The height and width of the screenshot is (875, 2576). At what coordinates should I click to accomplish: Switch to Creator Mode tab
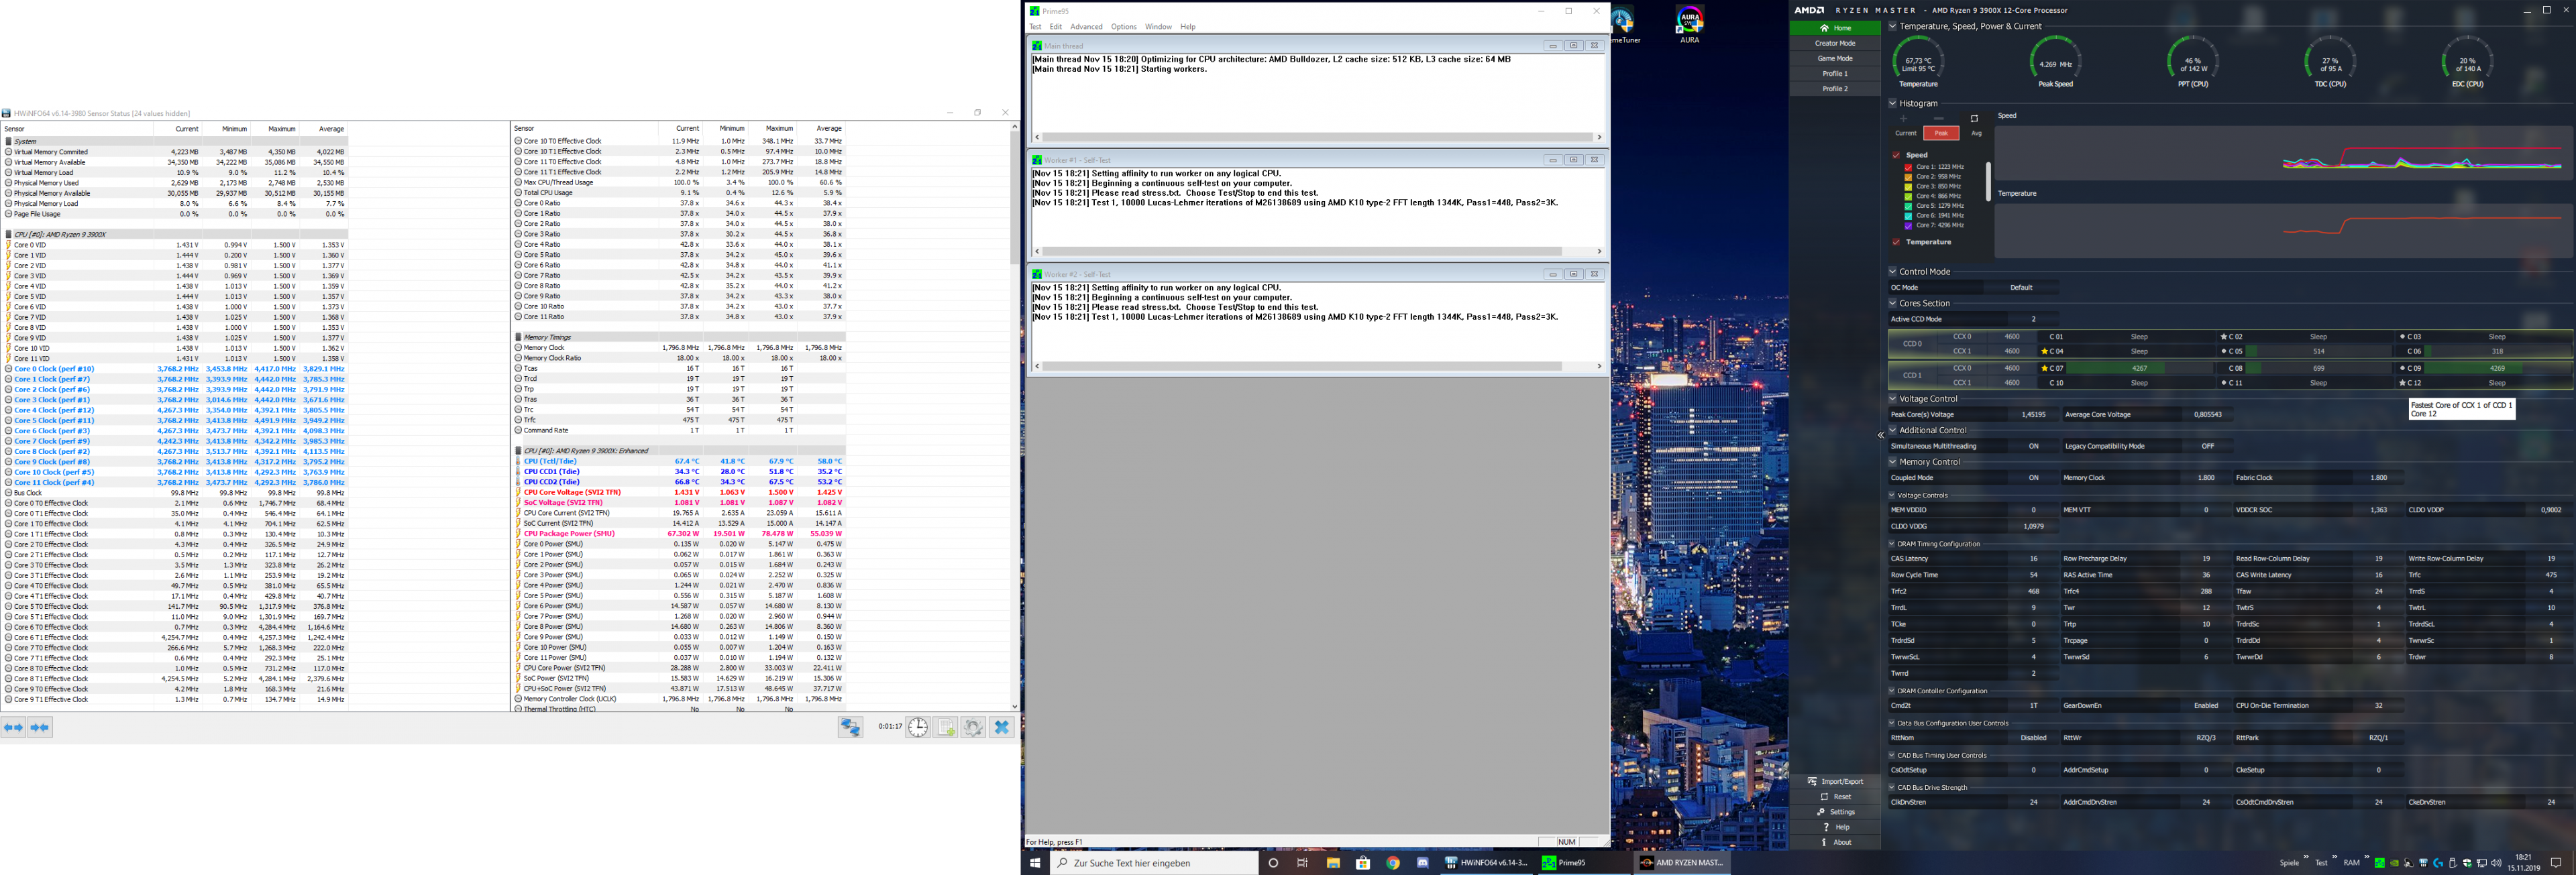[x=1835, y=43]
